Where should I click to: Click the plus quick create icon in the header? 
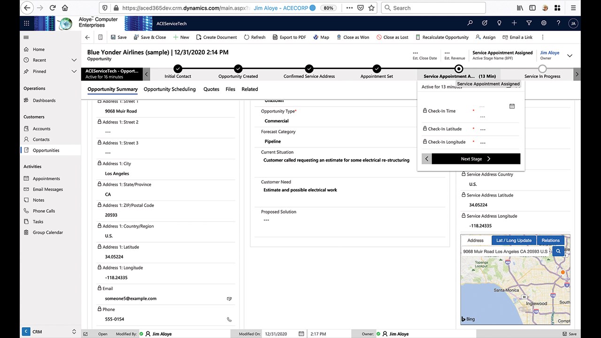coord(514,23)
